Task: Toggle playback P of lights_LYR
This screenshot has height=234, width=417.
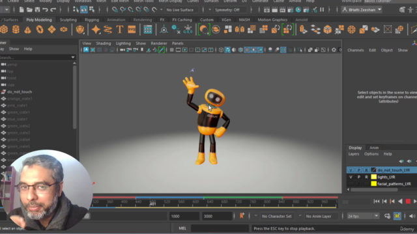Action: [359, 177]
